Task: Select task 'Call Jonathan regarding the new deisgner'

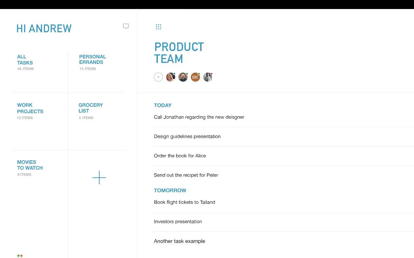Action: click(x=199, y=117)
